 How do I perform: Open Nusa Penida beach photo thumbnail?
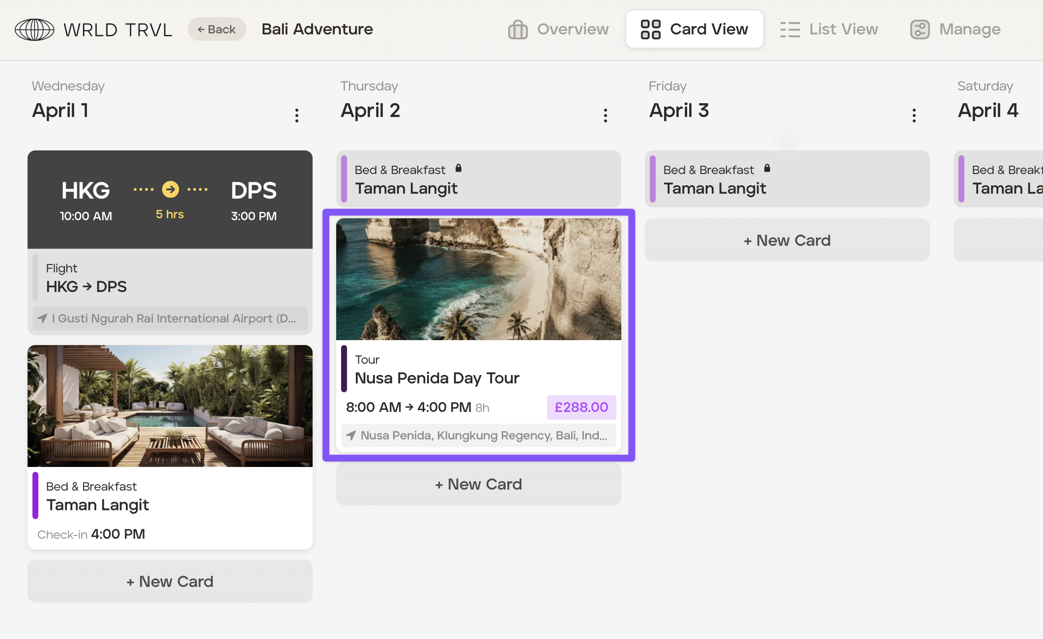pyautogui.click(x=479, y=279)
